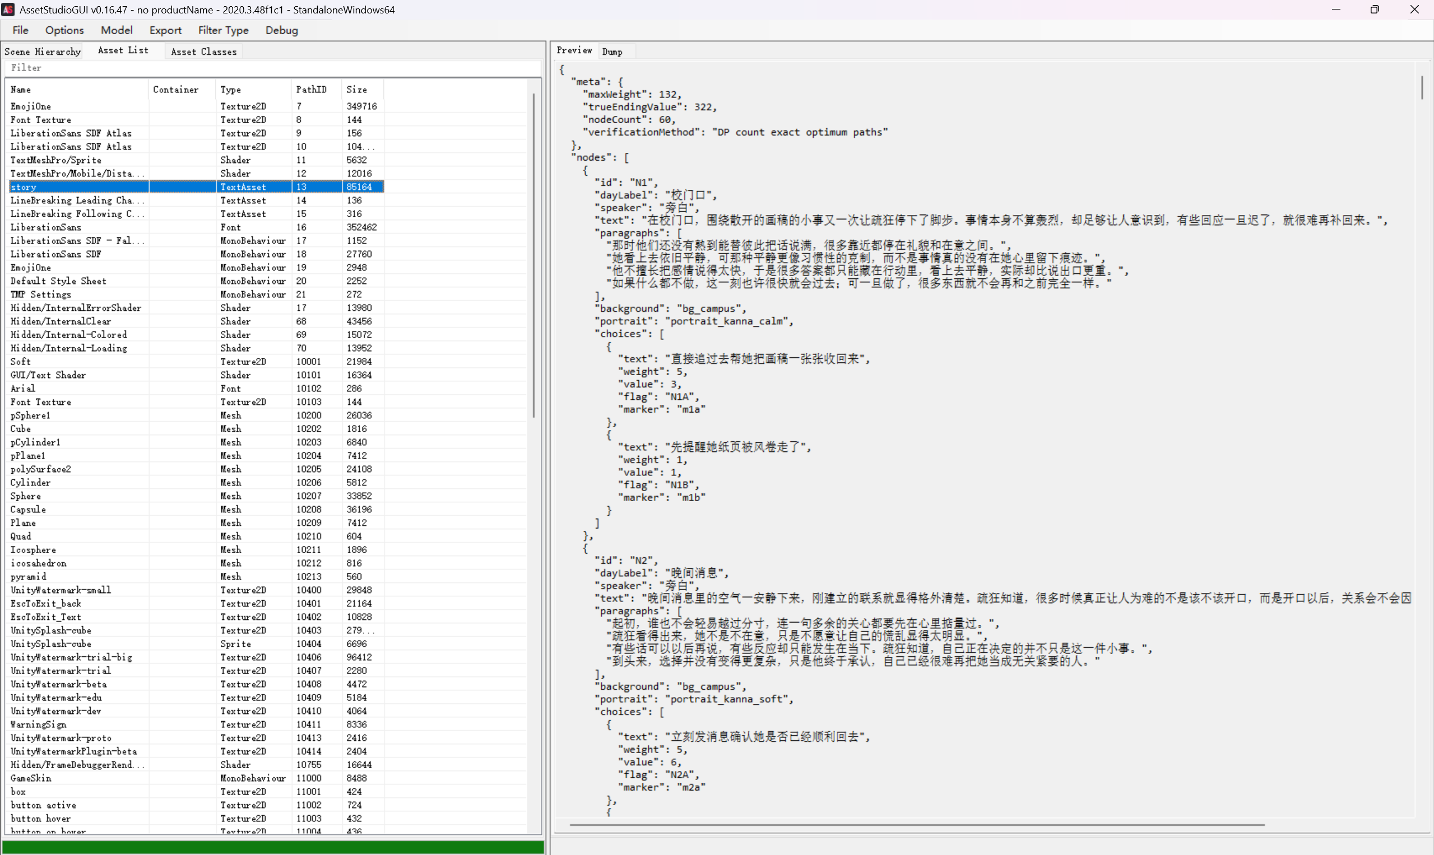Open the File menu
Image resolution: width=1434 pixels, height=855 pixels.
point(20,30)
